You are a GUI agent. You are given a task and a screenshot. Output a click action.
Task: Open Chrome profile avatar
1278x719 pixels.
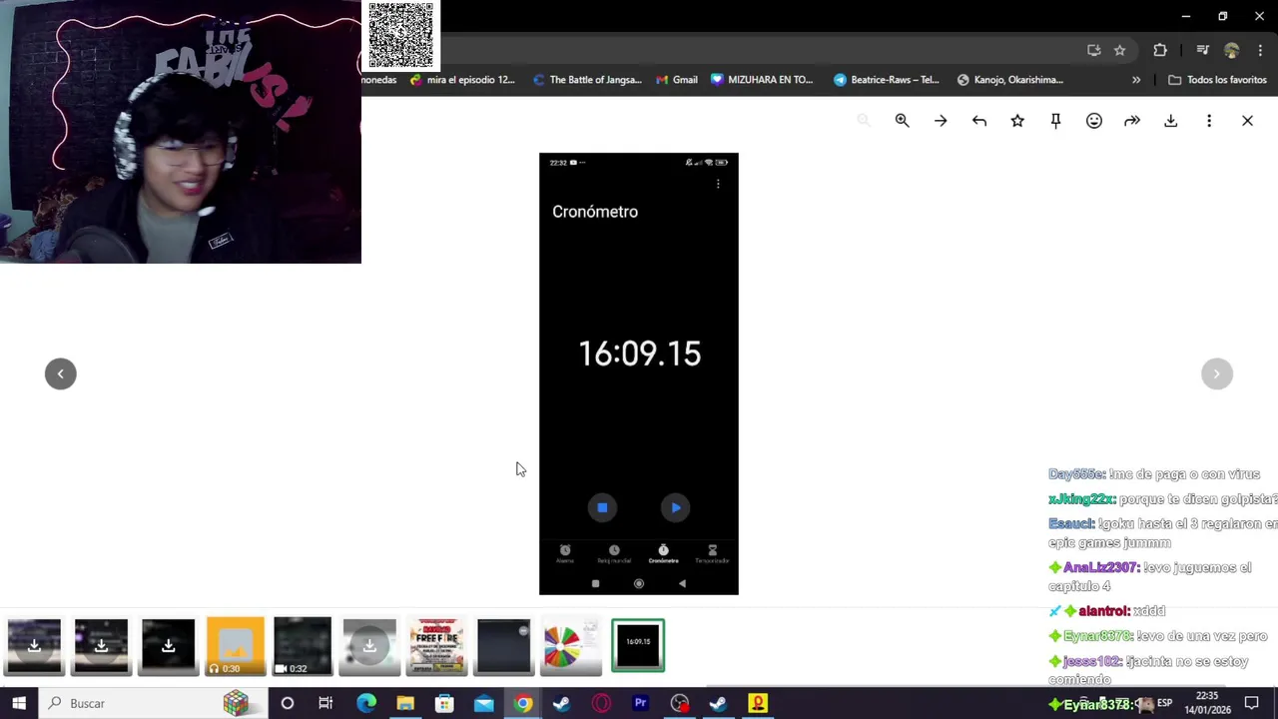point(1232,50)
